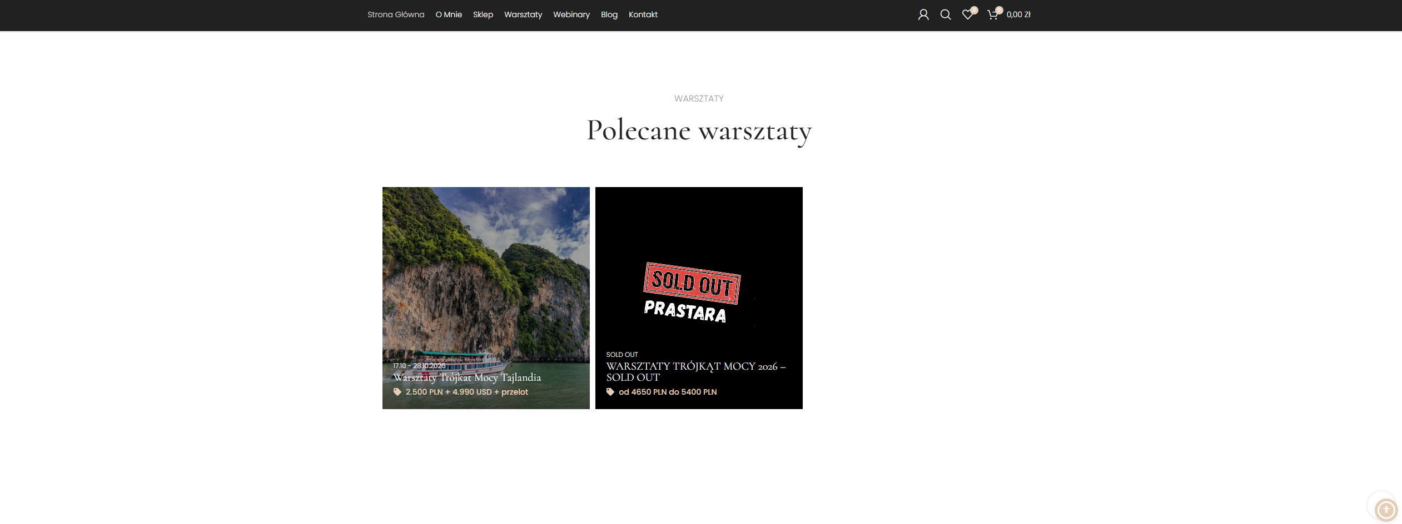Open the O Mnie page
This screenshot has height=524, width=1402.
click(x=449, y=15)
